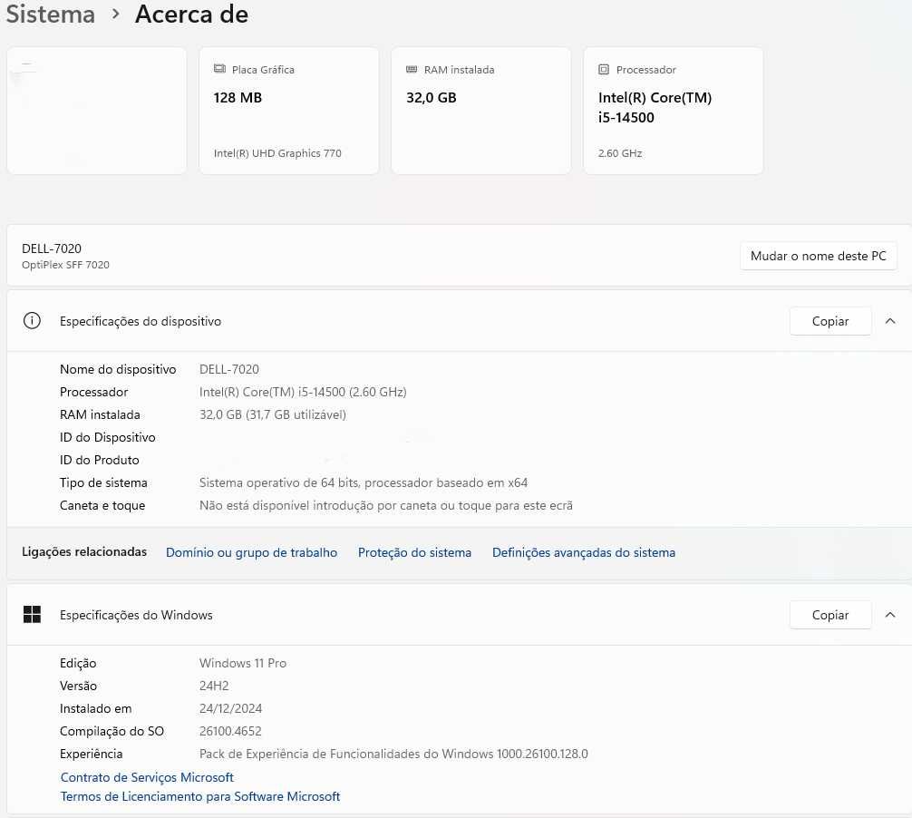The width and height of the screenshot is (912, 818).
Task: Click the Especificações do dispositivo header label
Action: coord(141,321)
